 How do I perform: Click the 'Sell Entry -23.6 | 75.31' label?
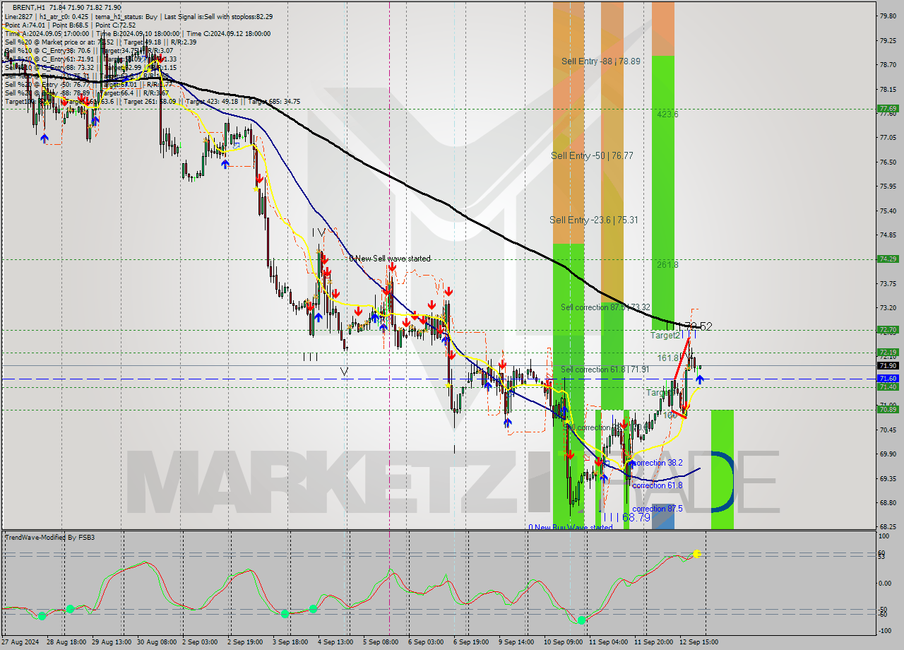(x=594, y=220)
